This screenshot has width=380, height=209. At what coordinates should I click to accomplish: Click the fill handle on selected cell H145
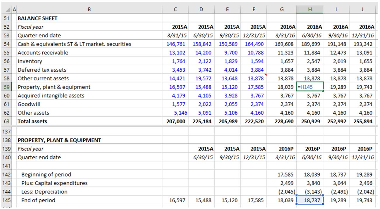323,203
